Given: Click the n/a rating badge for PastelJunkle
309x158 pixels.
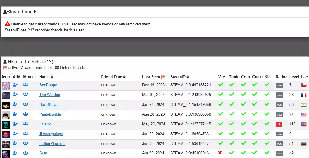Looking at the screenshot, I should pyautogui.click(x=280, y=114).
